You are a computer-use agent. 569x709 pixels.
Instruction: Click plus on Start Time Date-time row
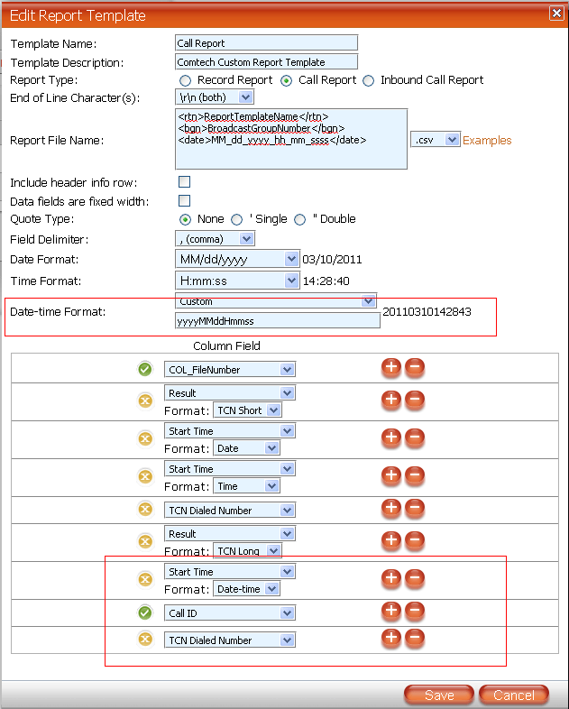click(x=391, y=578)
